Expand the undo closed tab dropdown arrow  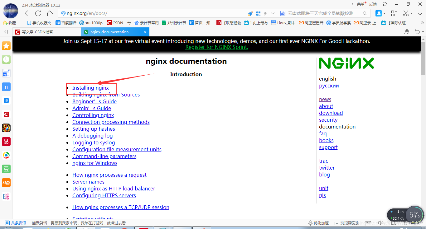(x=423, y=32)
